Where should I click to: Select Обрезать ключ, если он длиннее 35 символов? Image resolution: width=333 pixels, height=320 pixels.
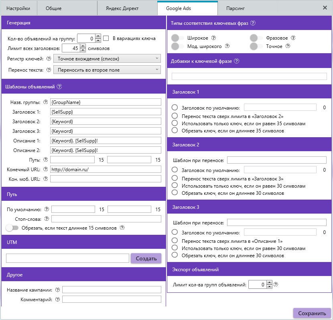(175, 130)
